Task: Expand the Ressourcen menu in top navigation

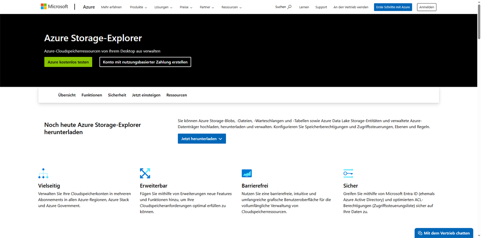Action: tap(231, 7)
